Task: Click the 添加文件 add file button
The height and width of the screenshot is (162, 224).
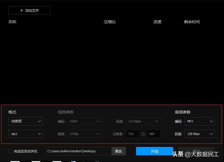Action: point(29,10)
